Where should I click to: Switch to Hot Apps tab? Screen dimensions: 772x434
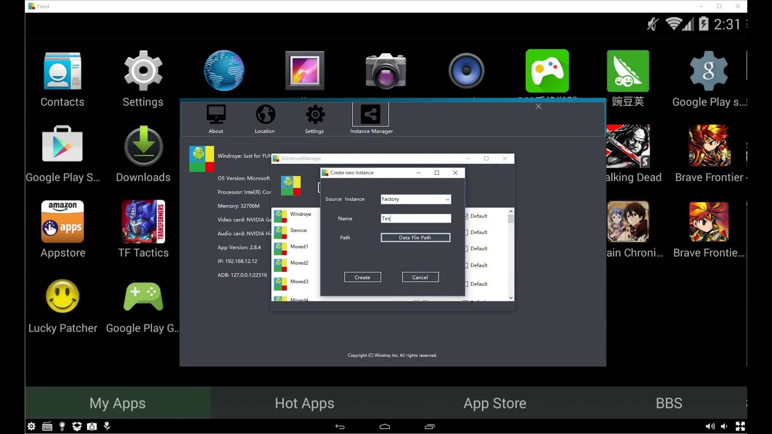[x=304, y=403]
